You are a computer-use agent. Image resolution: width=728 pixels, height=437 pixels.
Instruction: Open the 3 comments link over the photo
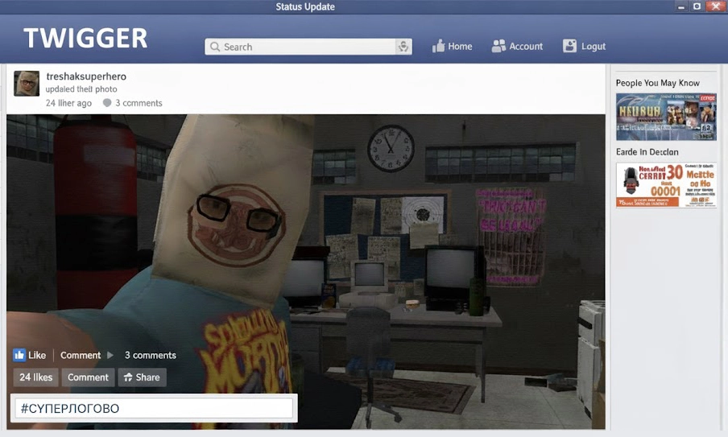pyautogui.click(x=150, y=355)
